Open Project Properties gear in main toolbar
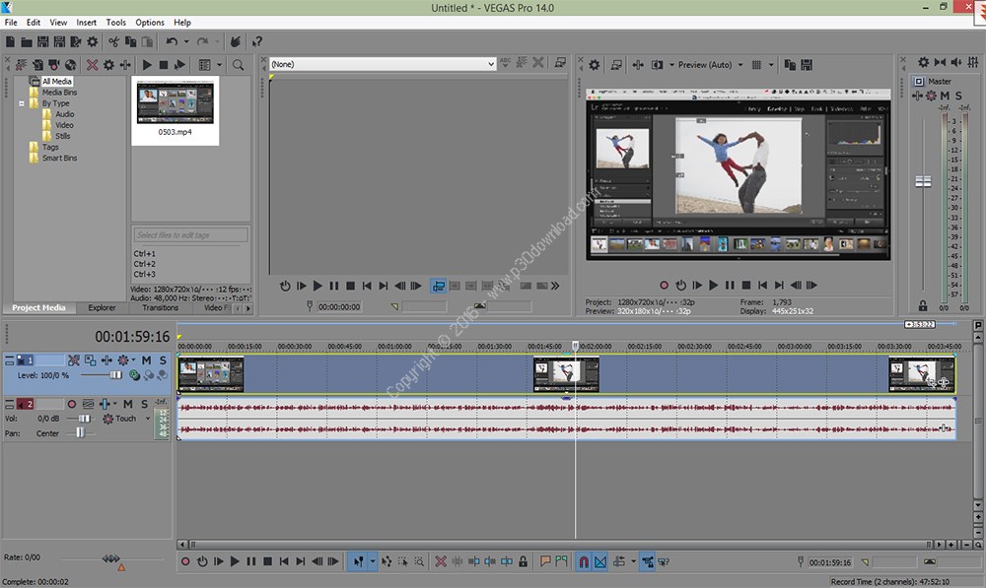Viewport: 986px width, 588px height. (92, 41)
